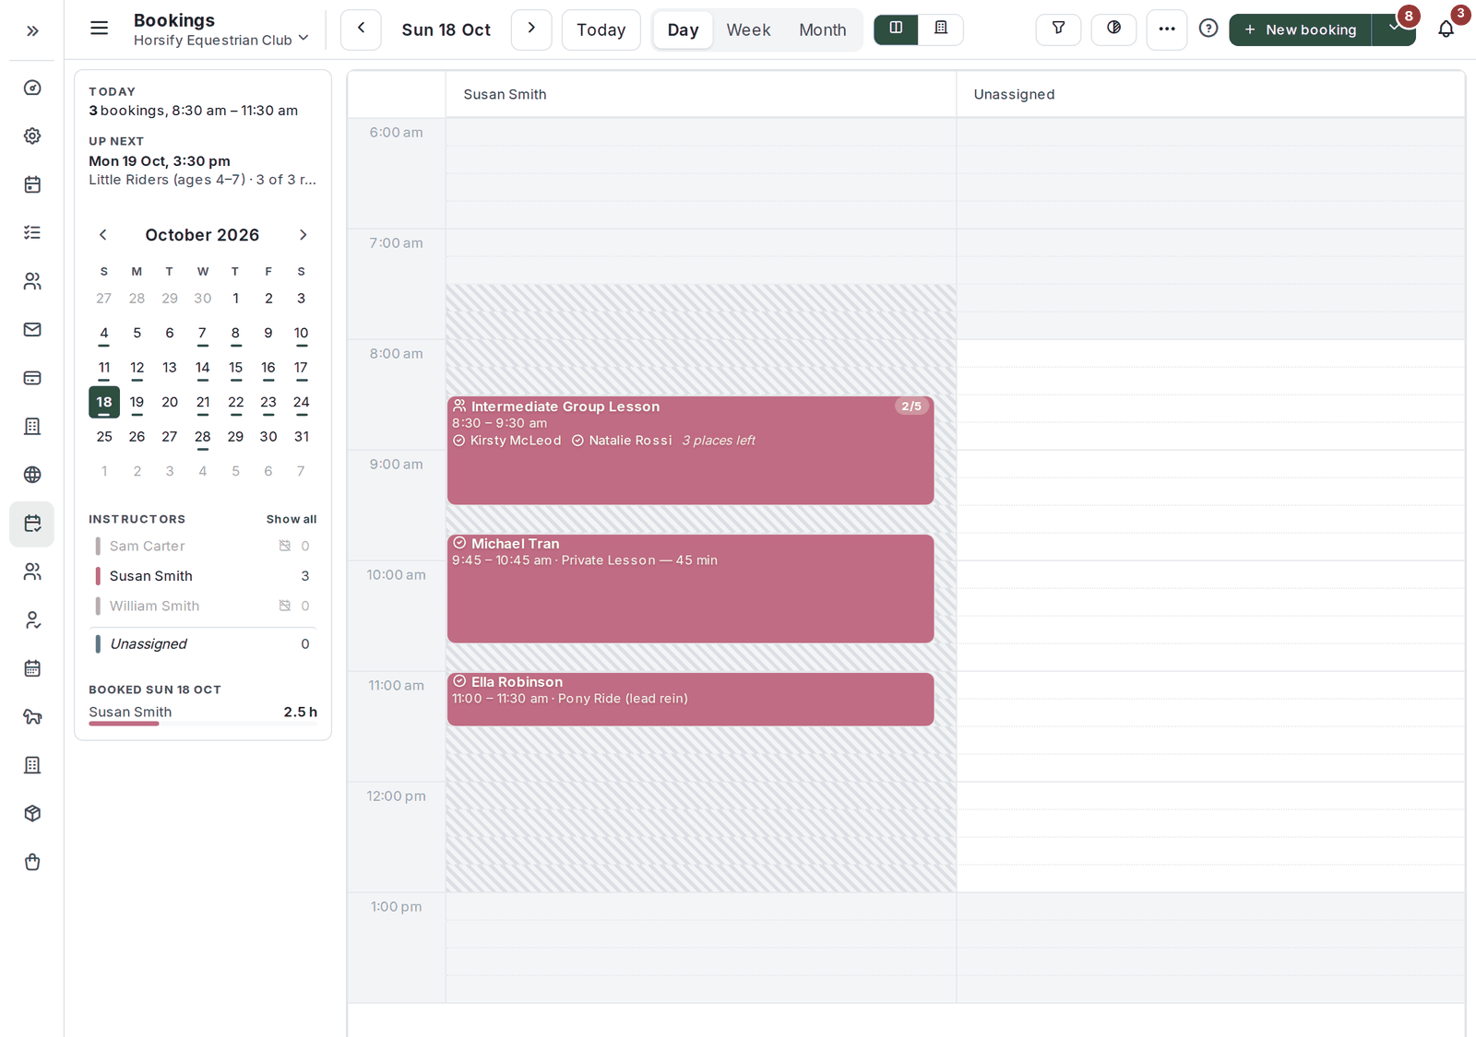Open the shopping bag icon in sidebar

pyautogui.click(x=32, y=862)
